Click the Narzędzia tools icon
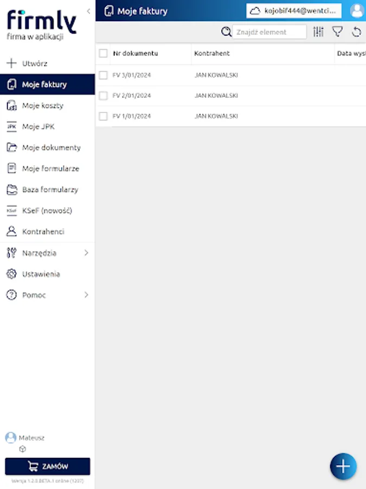Image resolution: width=366 pixels, height=489 pixels. pyautogui.click(x=11, y=253)
